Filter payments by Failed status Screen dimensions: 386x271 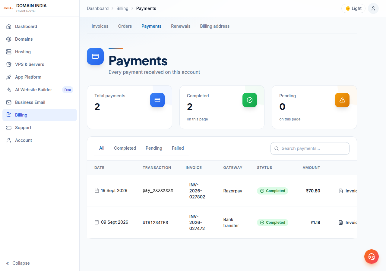coord(178,148)
